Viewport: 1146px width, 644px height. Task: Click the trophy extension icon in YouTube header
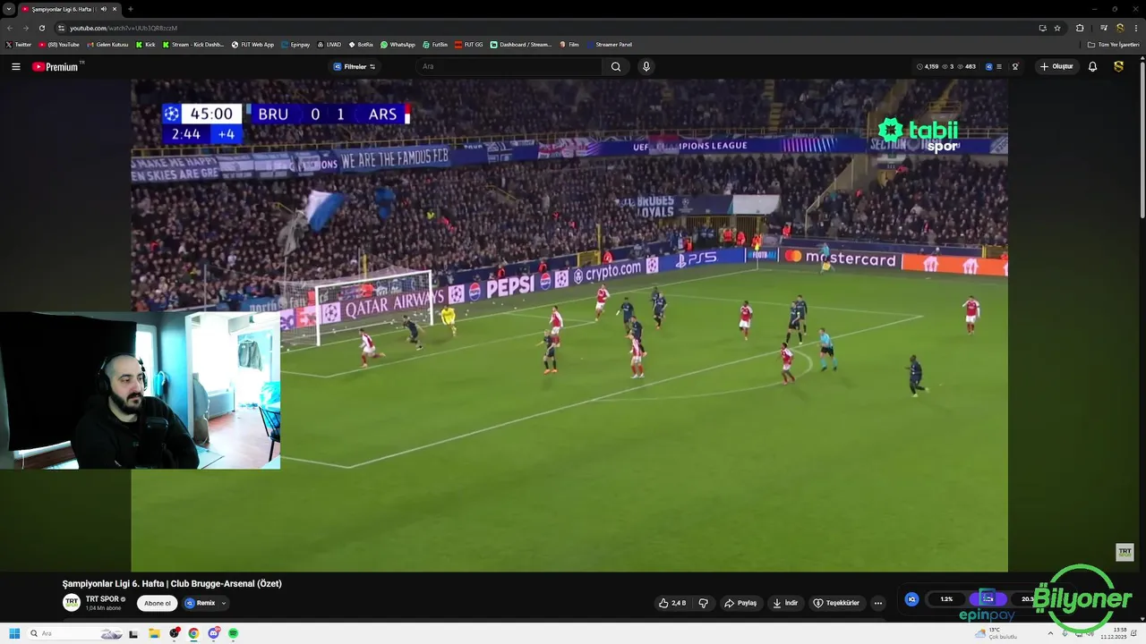pos(1015,66)
